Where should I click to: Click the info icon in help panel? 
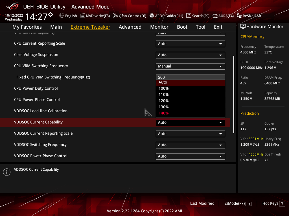pyautogui.click(x=7, y=172)
